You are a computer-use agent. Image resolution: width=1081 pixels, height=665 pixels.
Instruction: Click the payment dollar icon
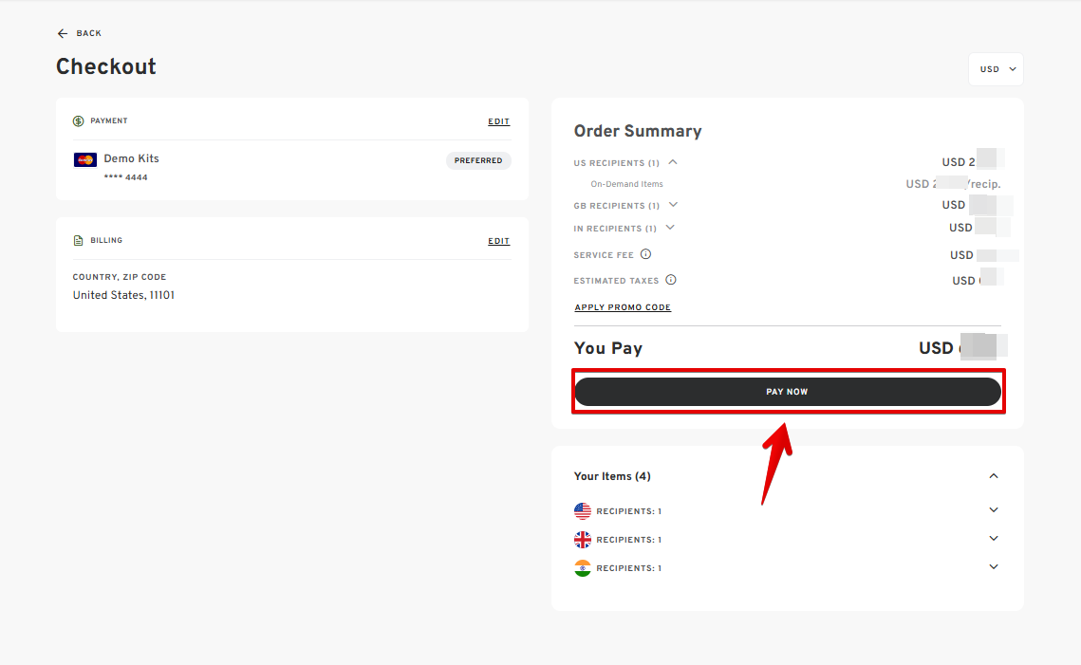coord(79,121)
